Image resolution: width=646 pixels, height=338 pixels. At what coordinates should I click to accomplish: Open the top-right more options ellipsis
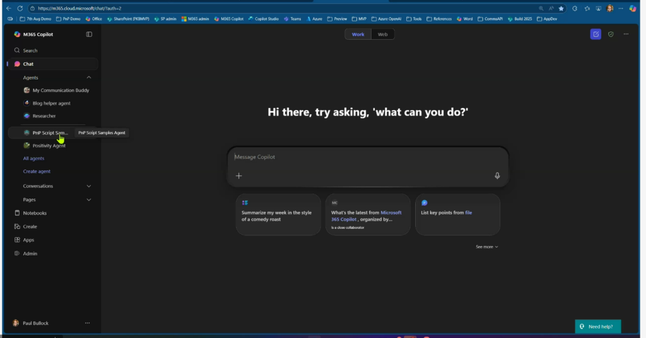(626, 34)
